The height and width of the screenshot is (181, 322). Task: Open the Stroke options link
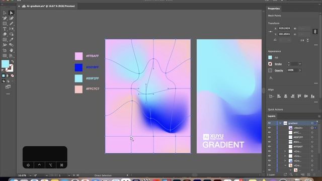point(278,64)
